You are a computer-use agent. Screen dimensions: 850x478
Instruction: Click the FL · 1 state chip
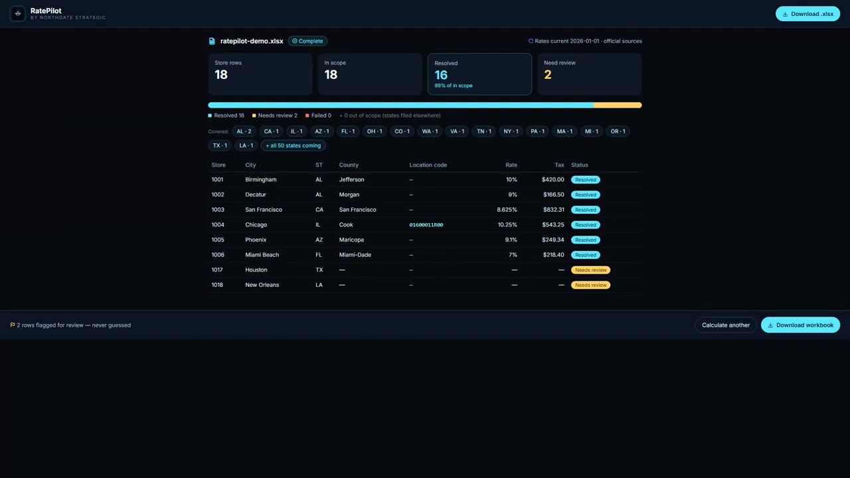pyautogui.click(x=348, y=131)
